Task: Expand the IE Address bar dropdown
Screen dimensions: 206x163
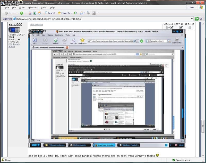Action: click(192, 19)
